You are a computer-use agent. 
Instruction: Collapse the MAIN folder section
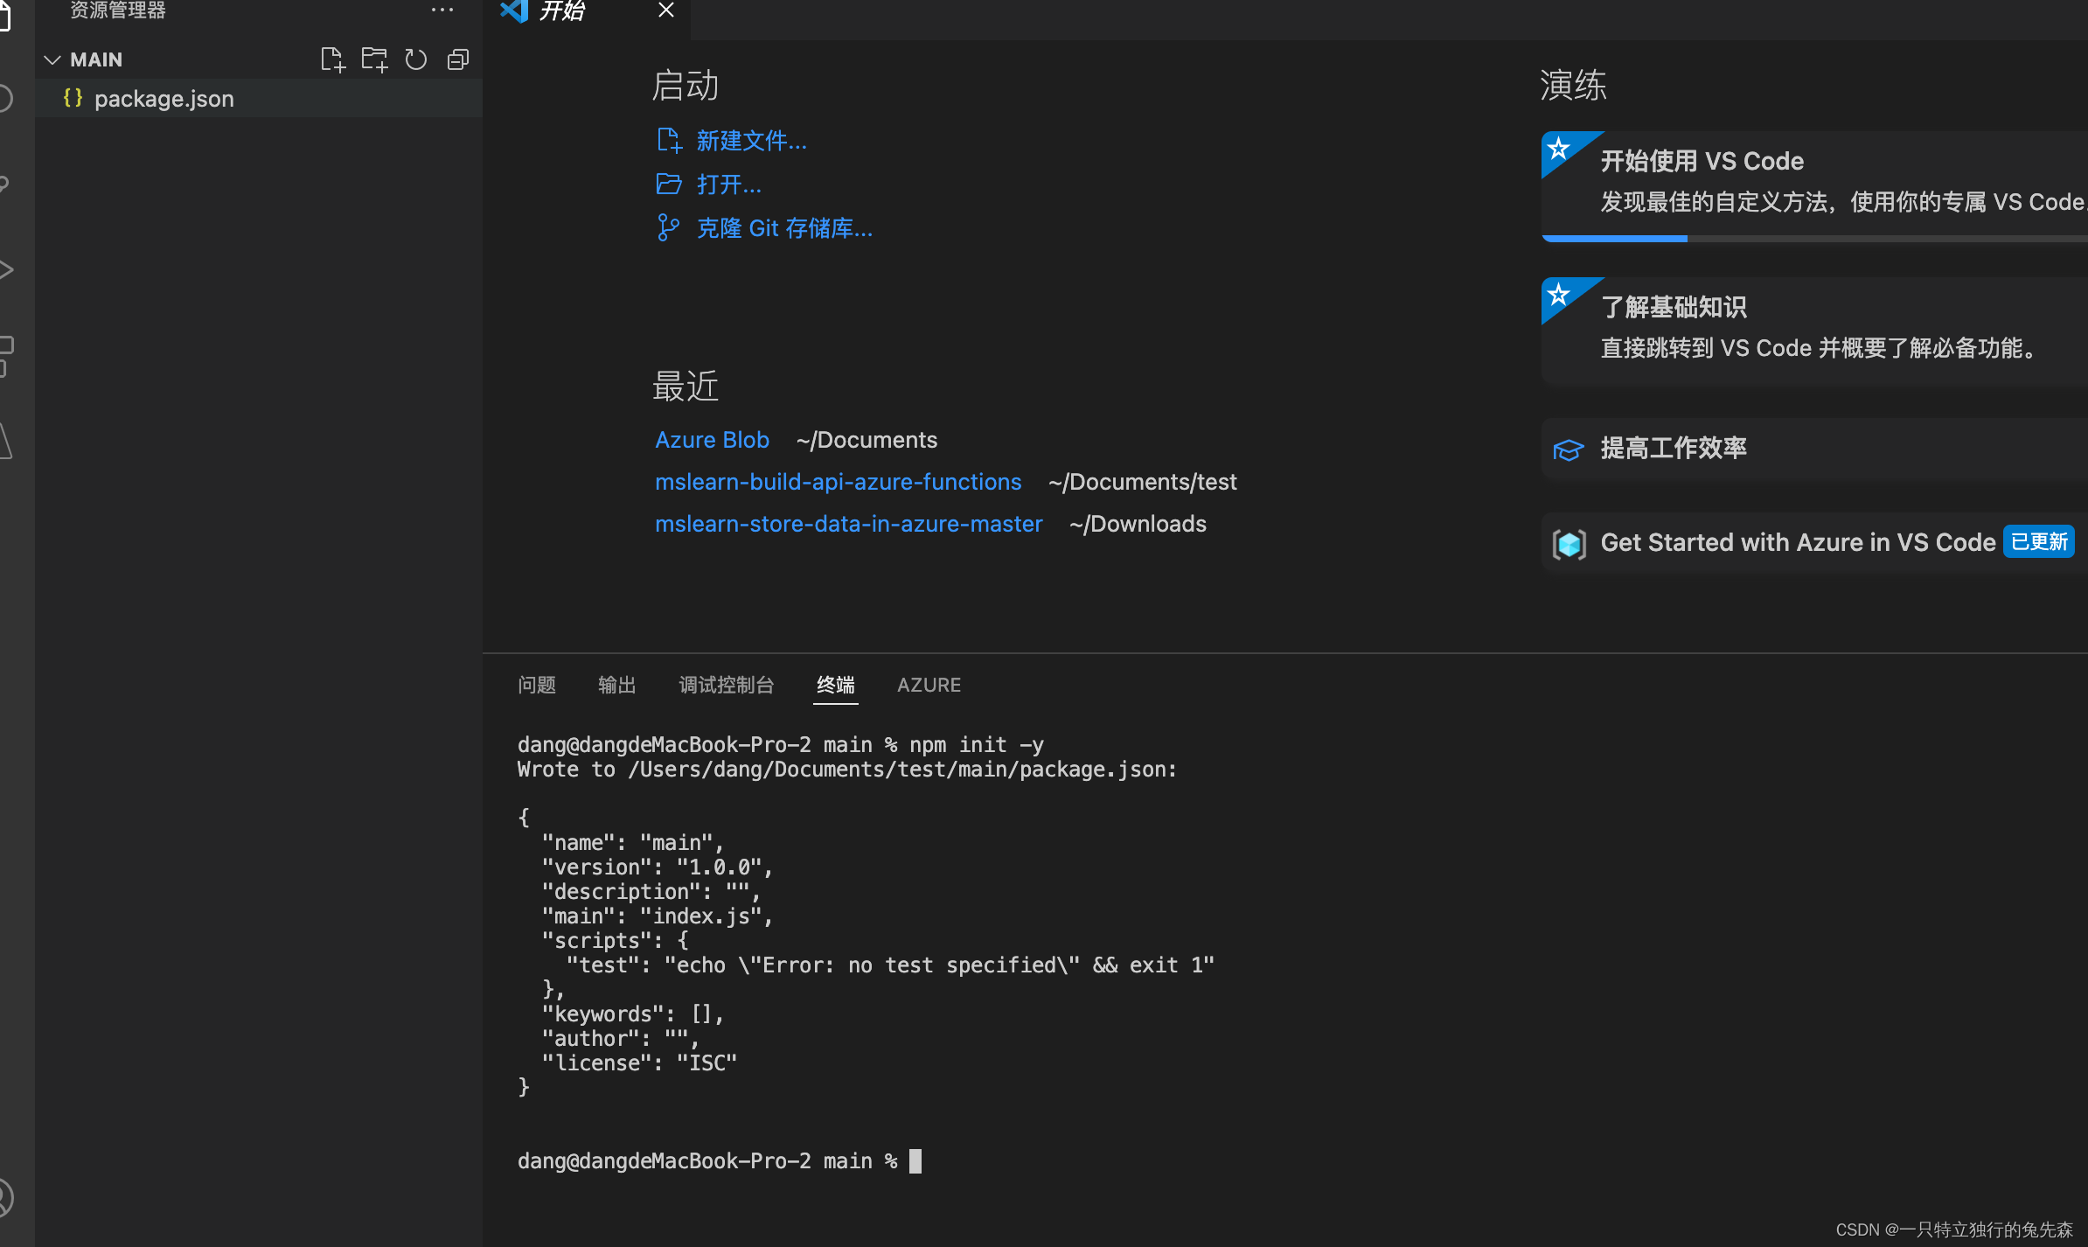point(52,59)
